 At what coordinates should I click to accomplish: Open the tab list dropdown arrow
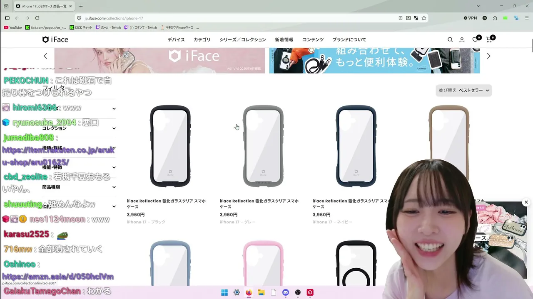coord(478,6)
